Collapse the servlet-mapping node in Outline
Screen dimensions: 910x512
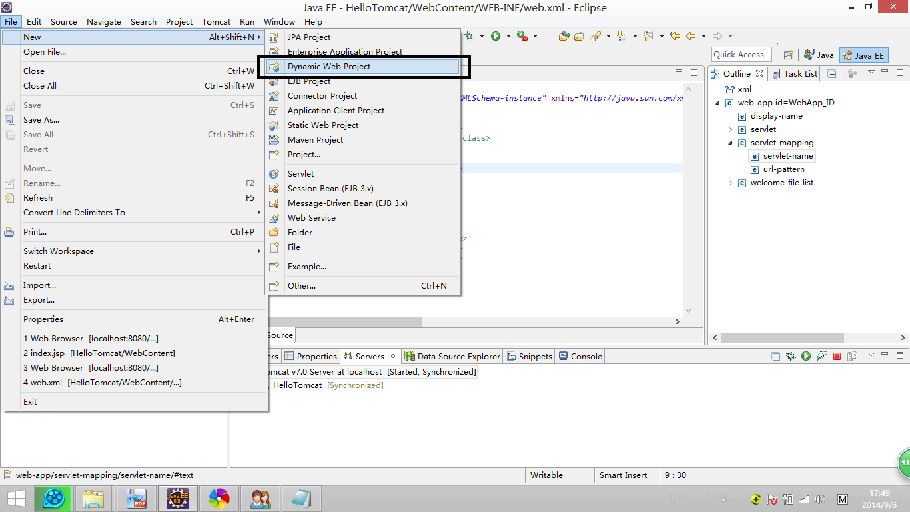tap(730, 143)
